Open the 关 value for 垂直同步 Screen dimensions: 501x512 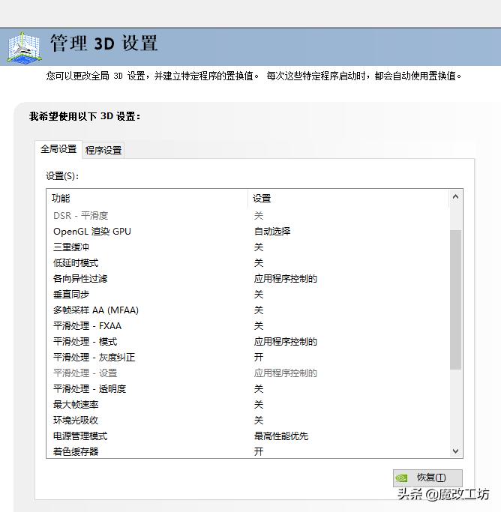coord(259,294)
